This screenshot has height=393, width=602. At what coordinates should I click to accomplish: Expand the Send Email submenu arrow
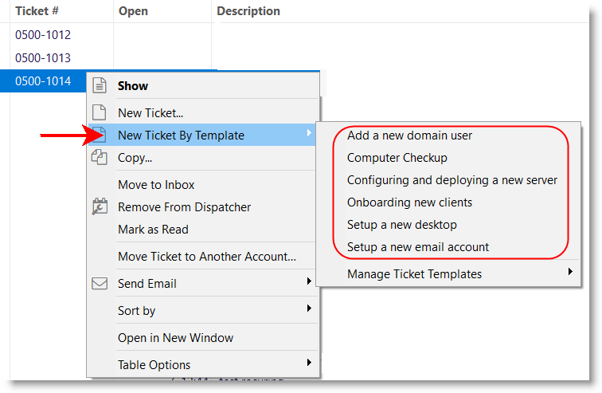tap(308, 283)
